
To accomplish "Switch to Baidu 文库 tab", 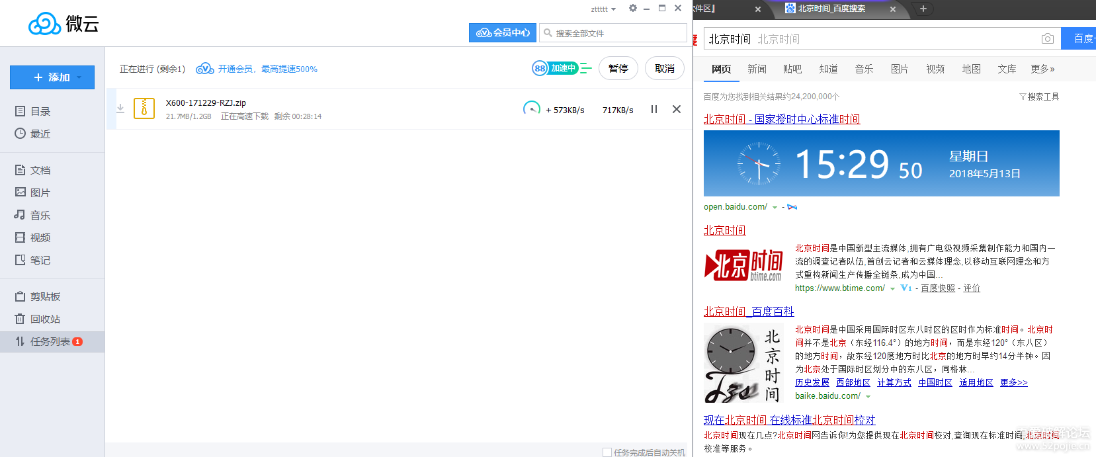I will pos(1007,69).
